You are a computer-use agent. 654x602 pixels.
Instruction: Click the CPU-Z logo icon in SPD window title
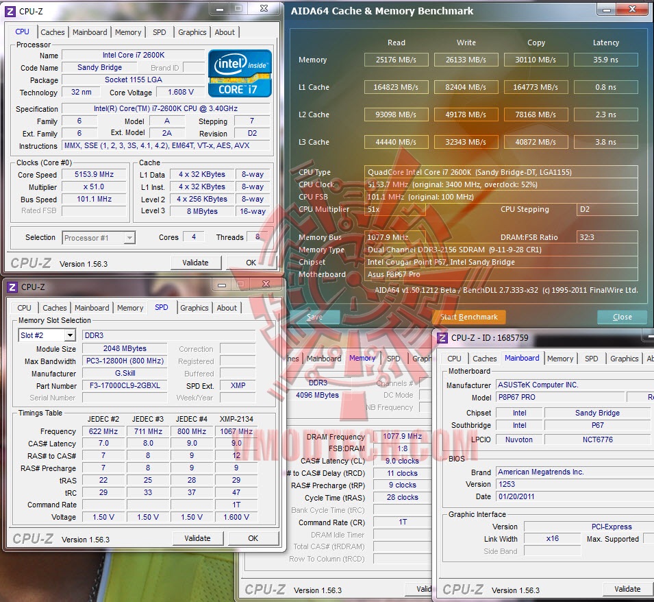coord(12,287)
